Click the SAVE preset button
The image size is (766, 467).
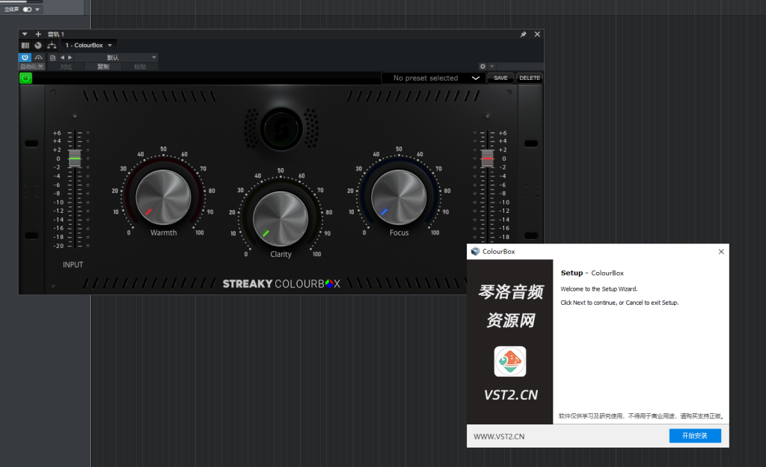click(x=500, y=78)
